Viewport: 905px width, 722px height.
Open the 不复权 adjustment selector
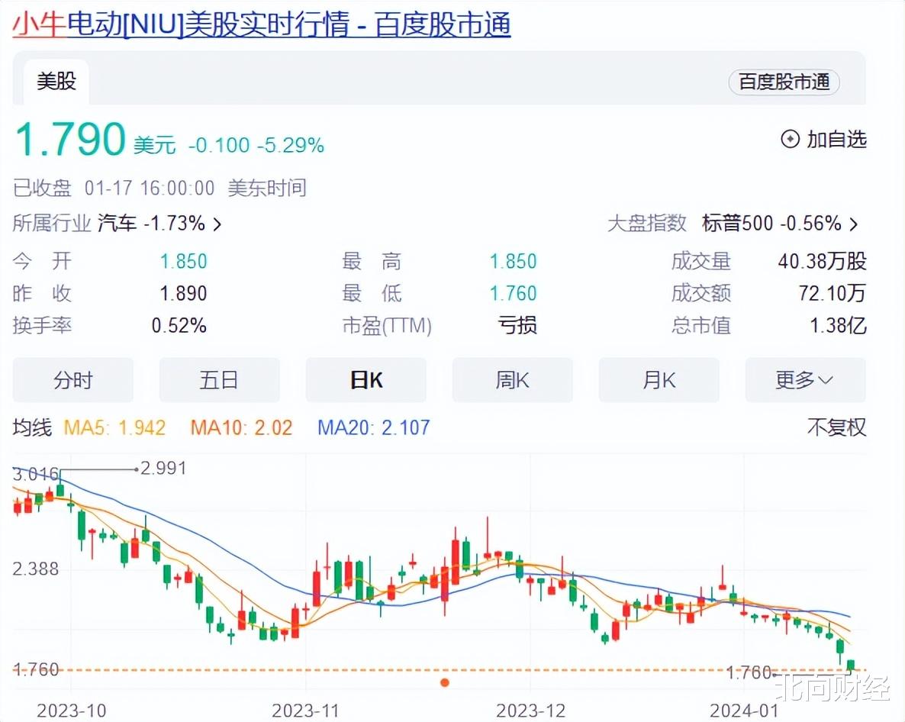click(836, 427)
